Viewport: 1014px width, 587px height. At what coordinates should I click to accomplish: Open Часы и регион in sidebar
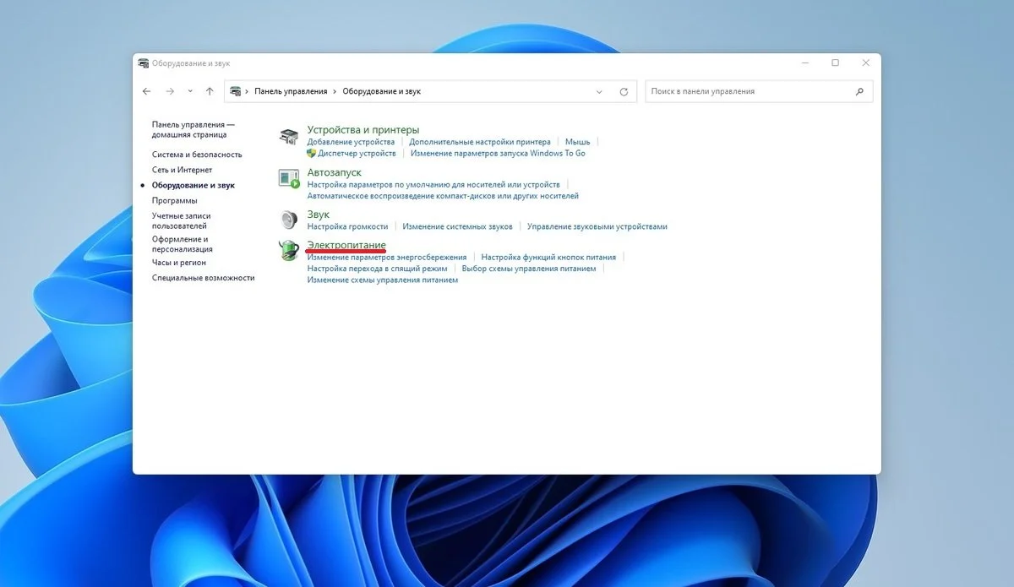tap(179, 263)
